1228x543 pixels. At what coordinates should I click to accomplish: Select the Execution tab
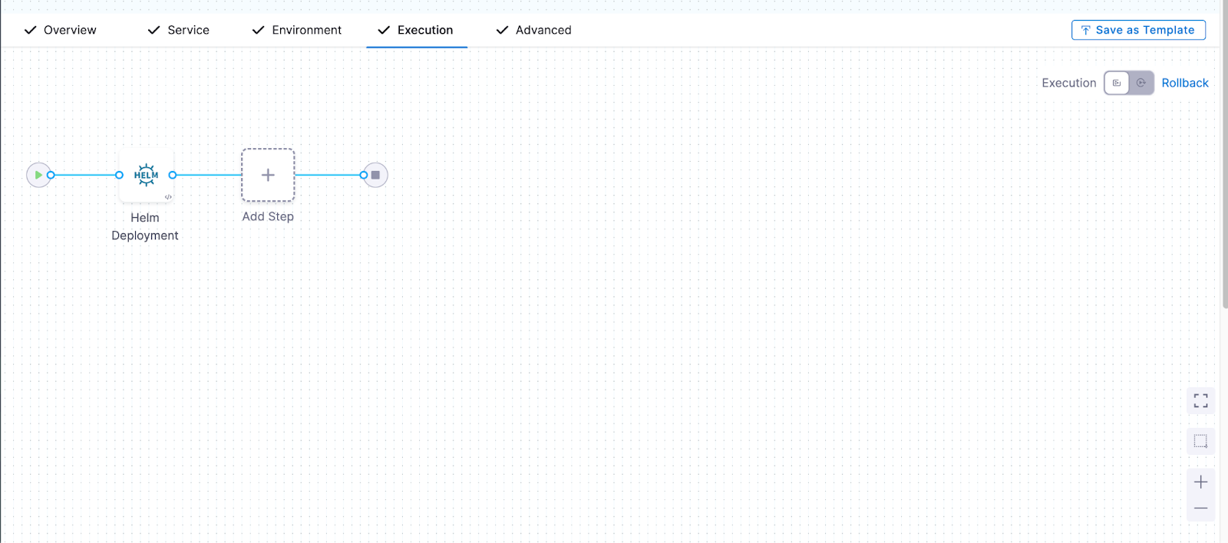(416, 30)
